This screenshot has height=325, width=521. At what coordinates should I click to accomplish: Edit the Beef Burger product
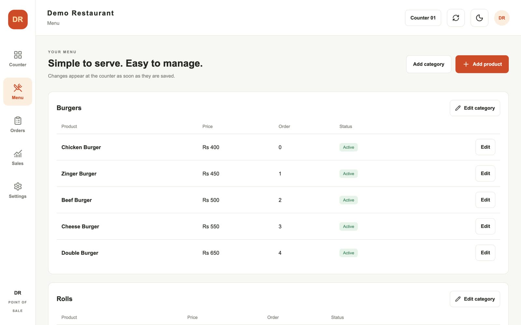click(485, 200)
